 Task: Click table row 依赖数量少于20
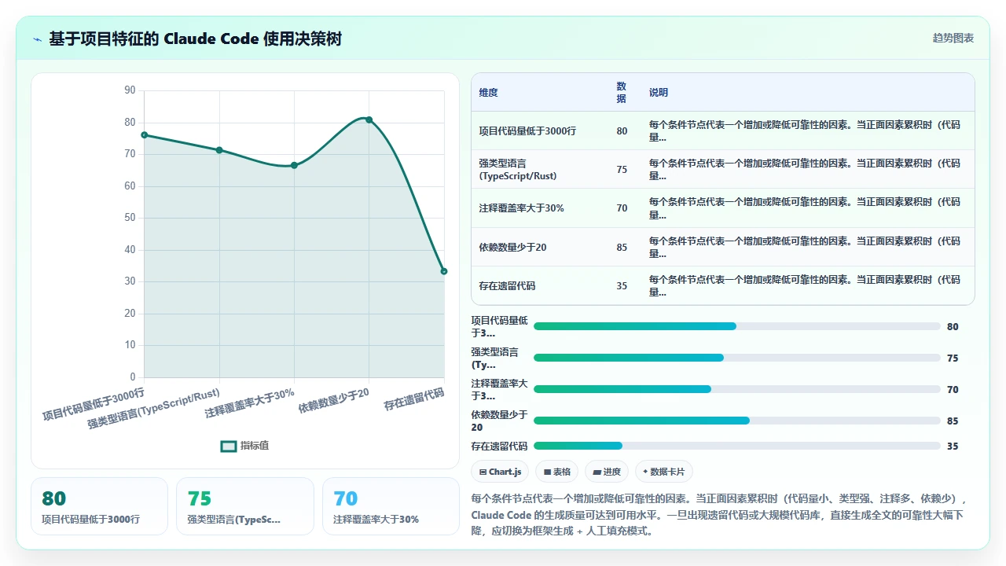tap(722, 247)
